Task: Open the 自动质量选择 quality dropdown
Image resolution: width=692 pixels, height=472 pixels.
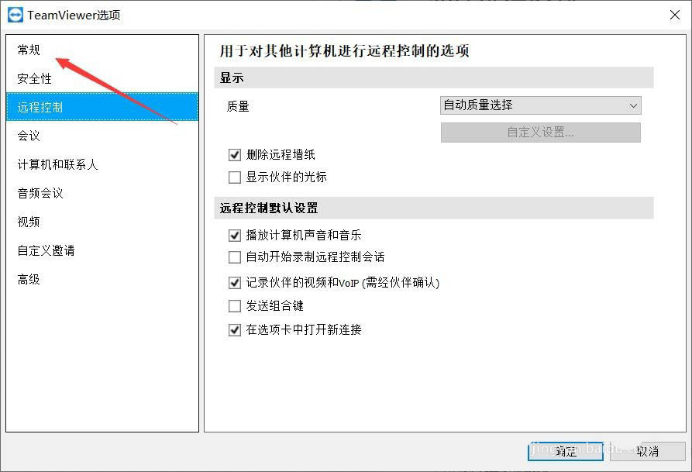Action: click(x=541, y=105)
